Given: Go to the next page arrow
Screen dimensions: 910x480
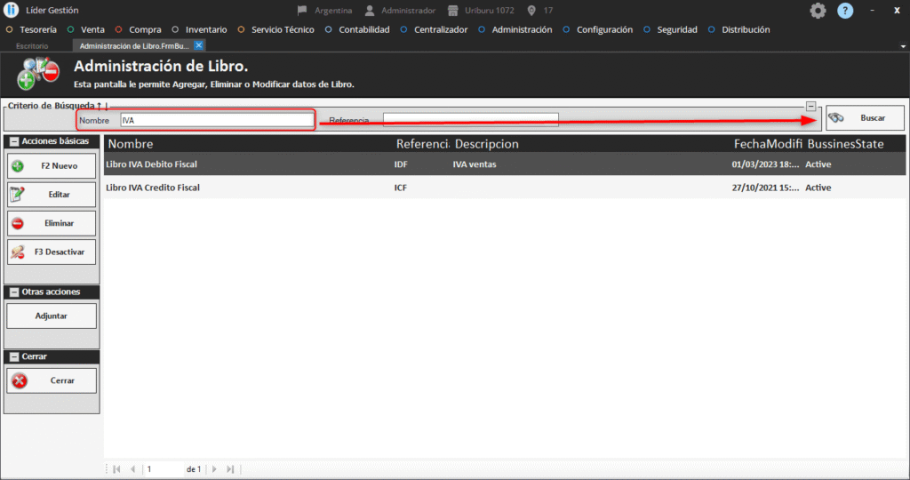Looking at the screenshot, I should pyautogui.click(x=213, y=468).
